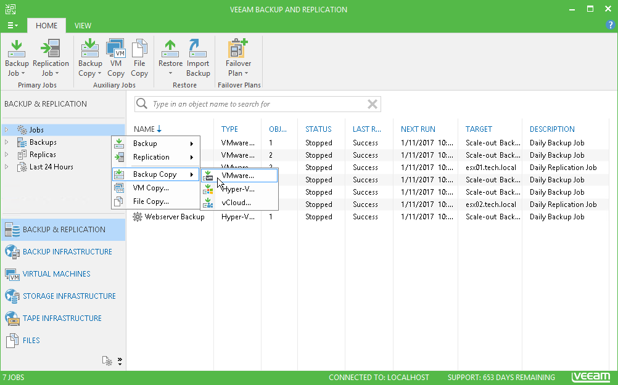Open the Backup Infrastructure view

pyautogui.click(x=64, y=251)
